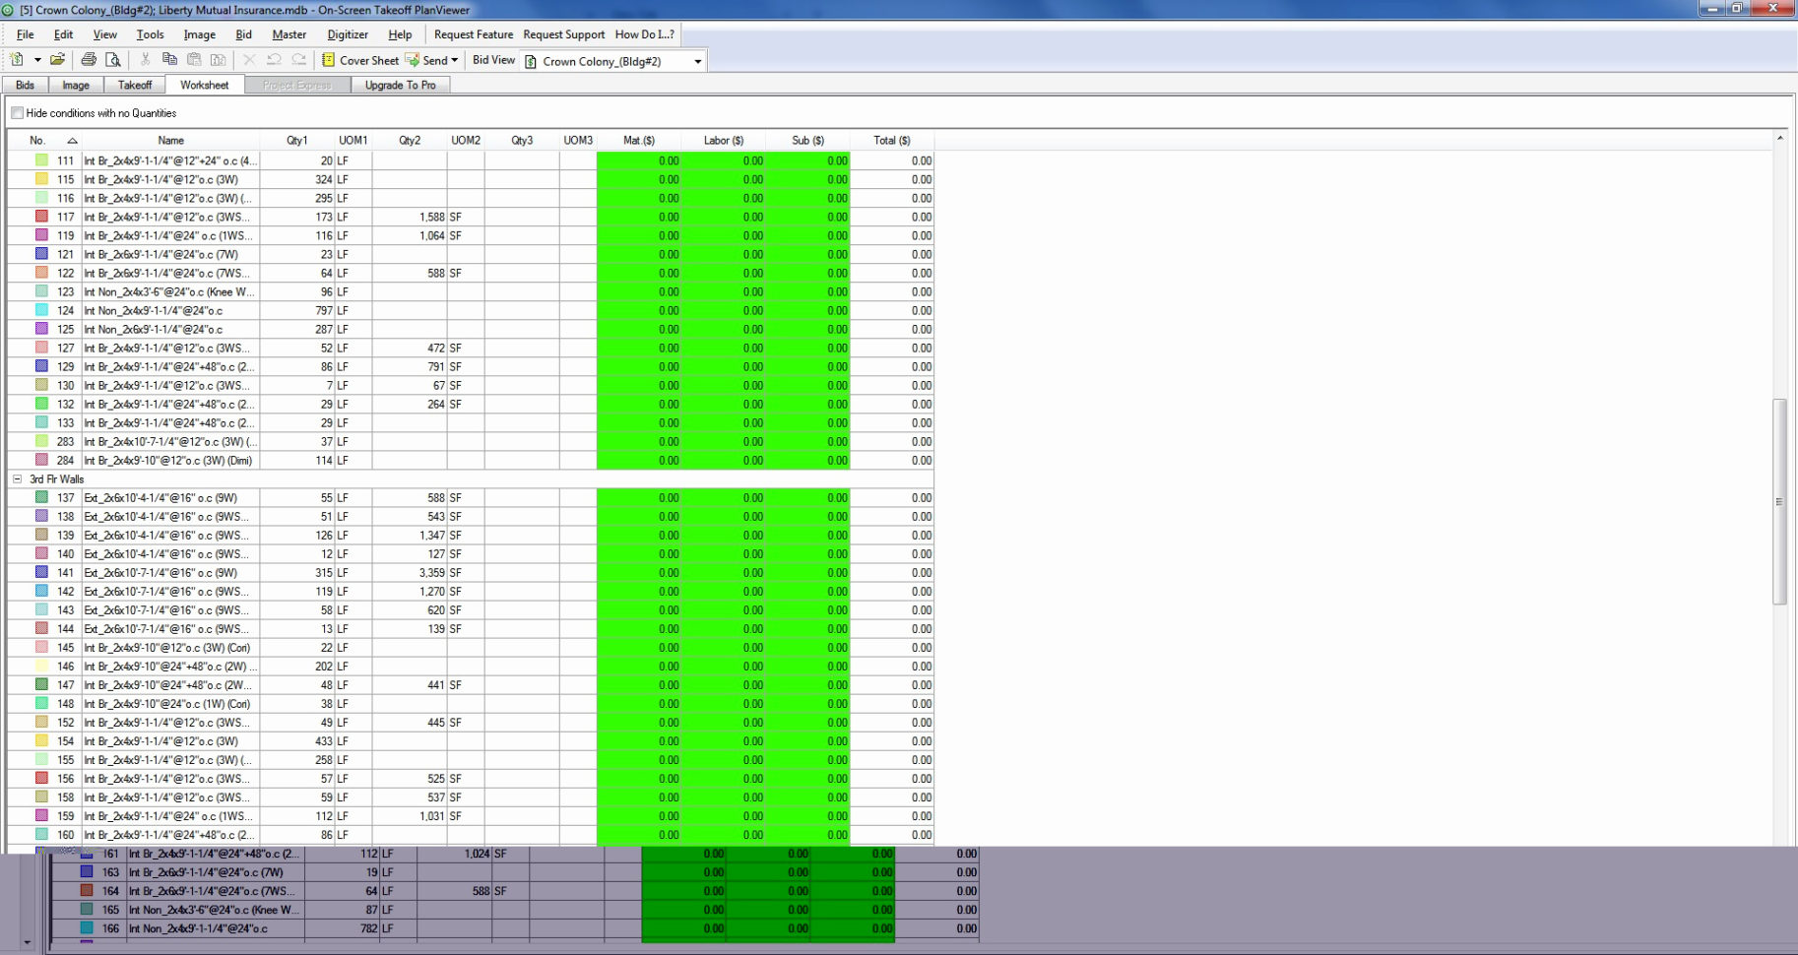Delete the selected condition

click(248, 59)
